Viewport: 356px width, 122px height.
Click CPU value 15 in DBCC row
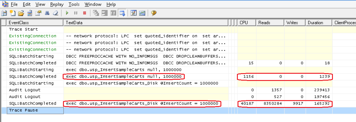click(x=251, y=63)
